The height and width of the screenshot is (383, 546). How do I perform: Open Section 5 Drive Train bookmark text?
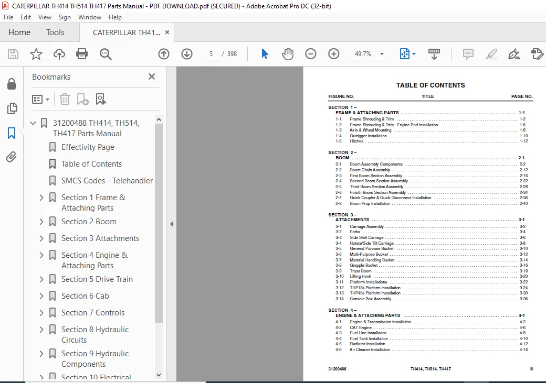[97, 279]
